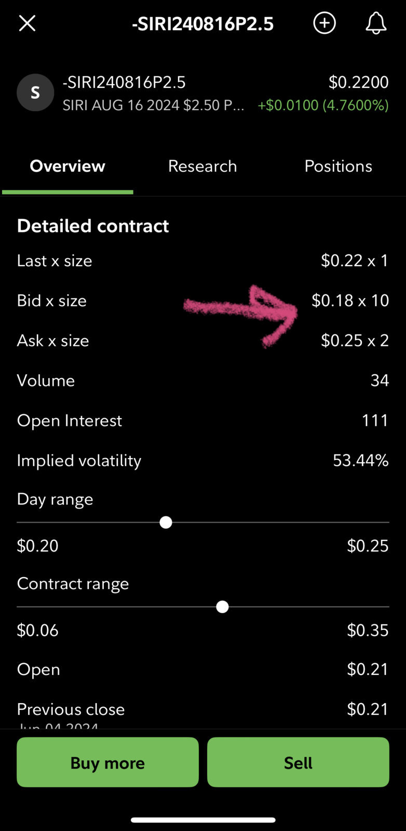Tap the Implied volatility 53.44% row
The image size is (406, 831).
(x=203, y=460)
